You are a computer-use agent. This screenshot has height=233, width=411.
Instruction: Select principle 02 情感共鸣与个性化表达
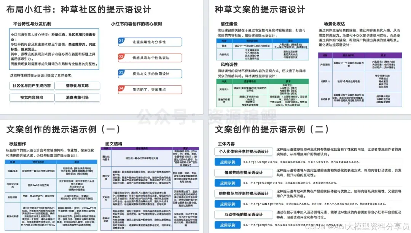[150, 58]
